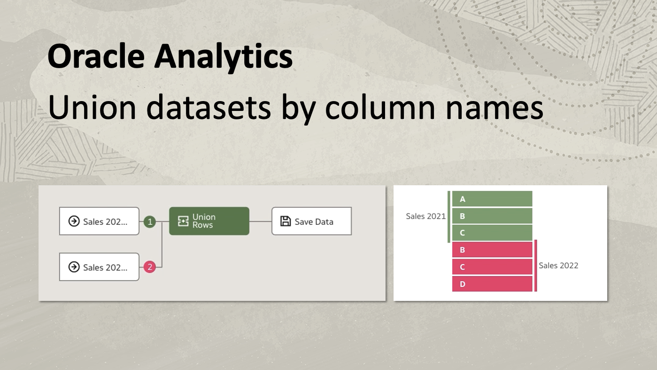Click the Oracle Analytics heading
Viewport: 657px width, 370px height.
170,56
